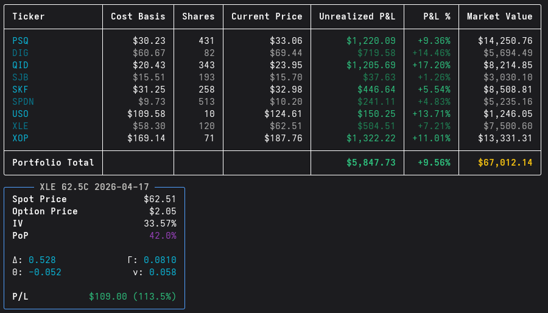Click the Ticker column header
The height and width of the screenshot is (313, 548).
click(28, 16)
